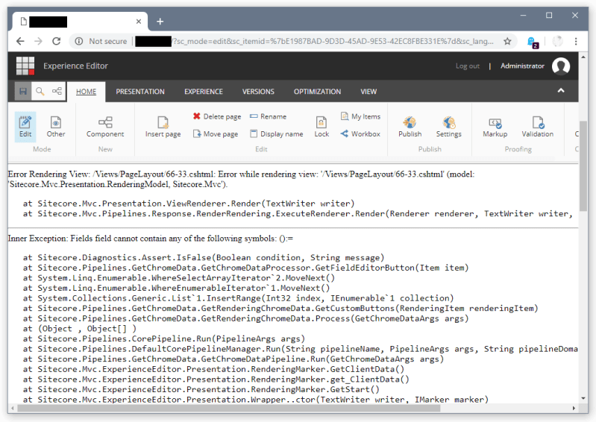Rename the current page
Viewport: 596px width, 422px height.
[268, 116]
